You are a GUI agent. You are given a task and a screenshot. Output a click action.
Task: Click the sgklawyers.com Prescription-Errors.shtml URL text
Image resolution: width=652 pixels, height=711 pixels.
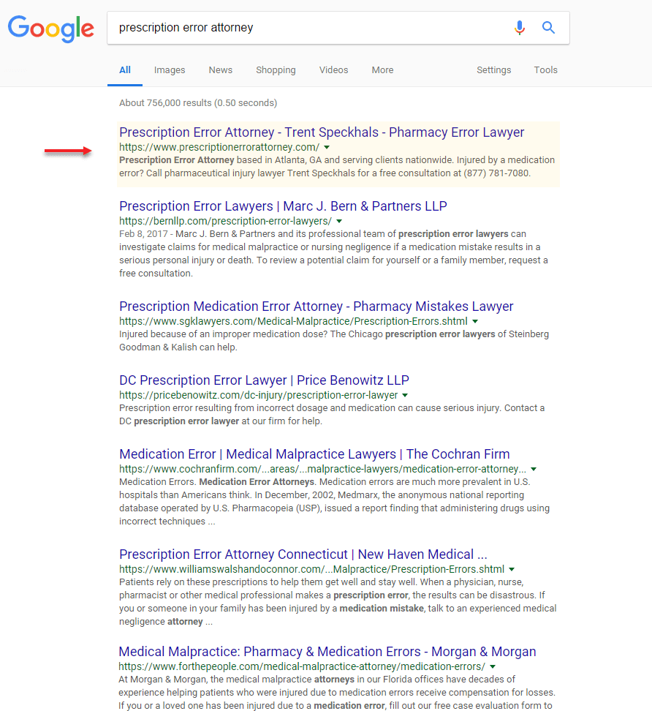[x=293, y=321]
